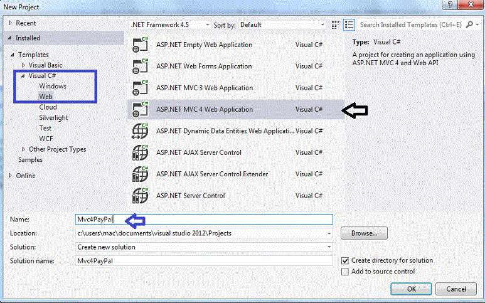
Task: Open the Solution 'Create new solution' dropdown
Action: coord(329,247)
